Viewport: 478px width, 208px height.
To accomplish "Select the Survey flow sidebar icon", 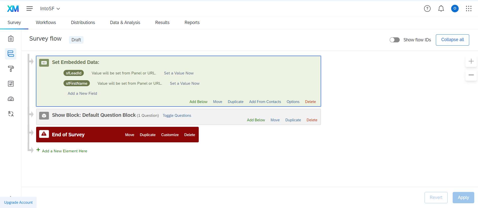I will tap(11, 54).
